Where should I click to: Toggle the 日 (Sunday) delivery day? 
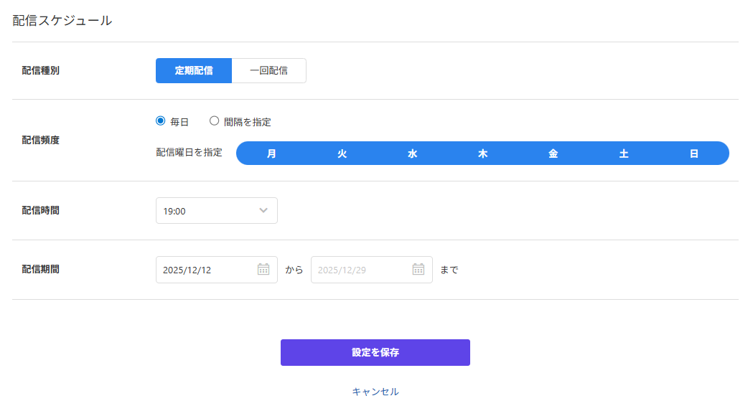click(x=693, y=153)
